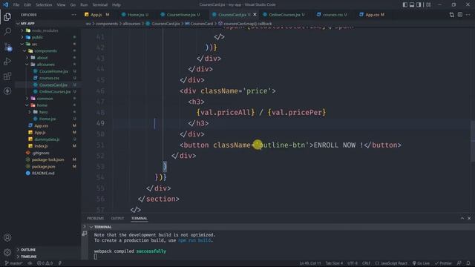The height and width of the screenshot is (267, 475).
Task: Open the notifications bell in status bar
Action: (468, 263)
